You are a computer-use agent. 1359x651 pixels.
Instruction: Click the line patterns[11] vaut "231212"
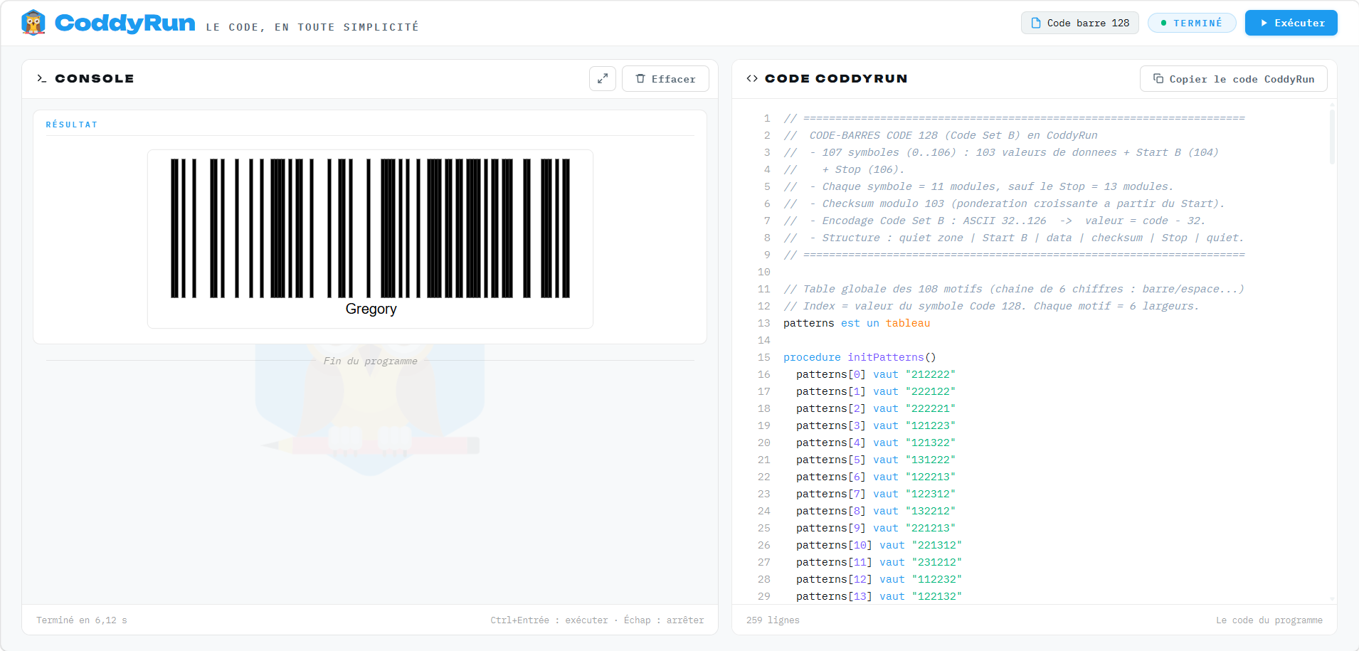pos(879,562)
